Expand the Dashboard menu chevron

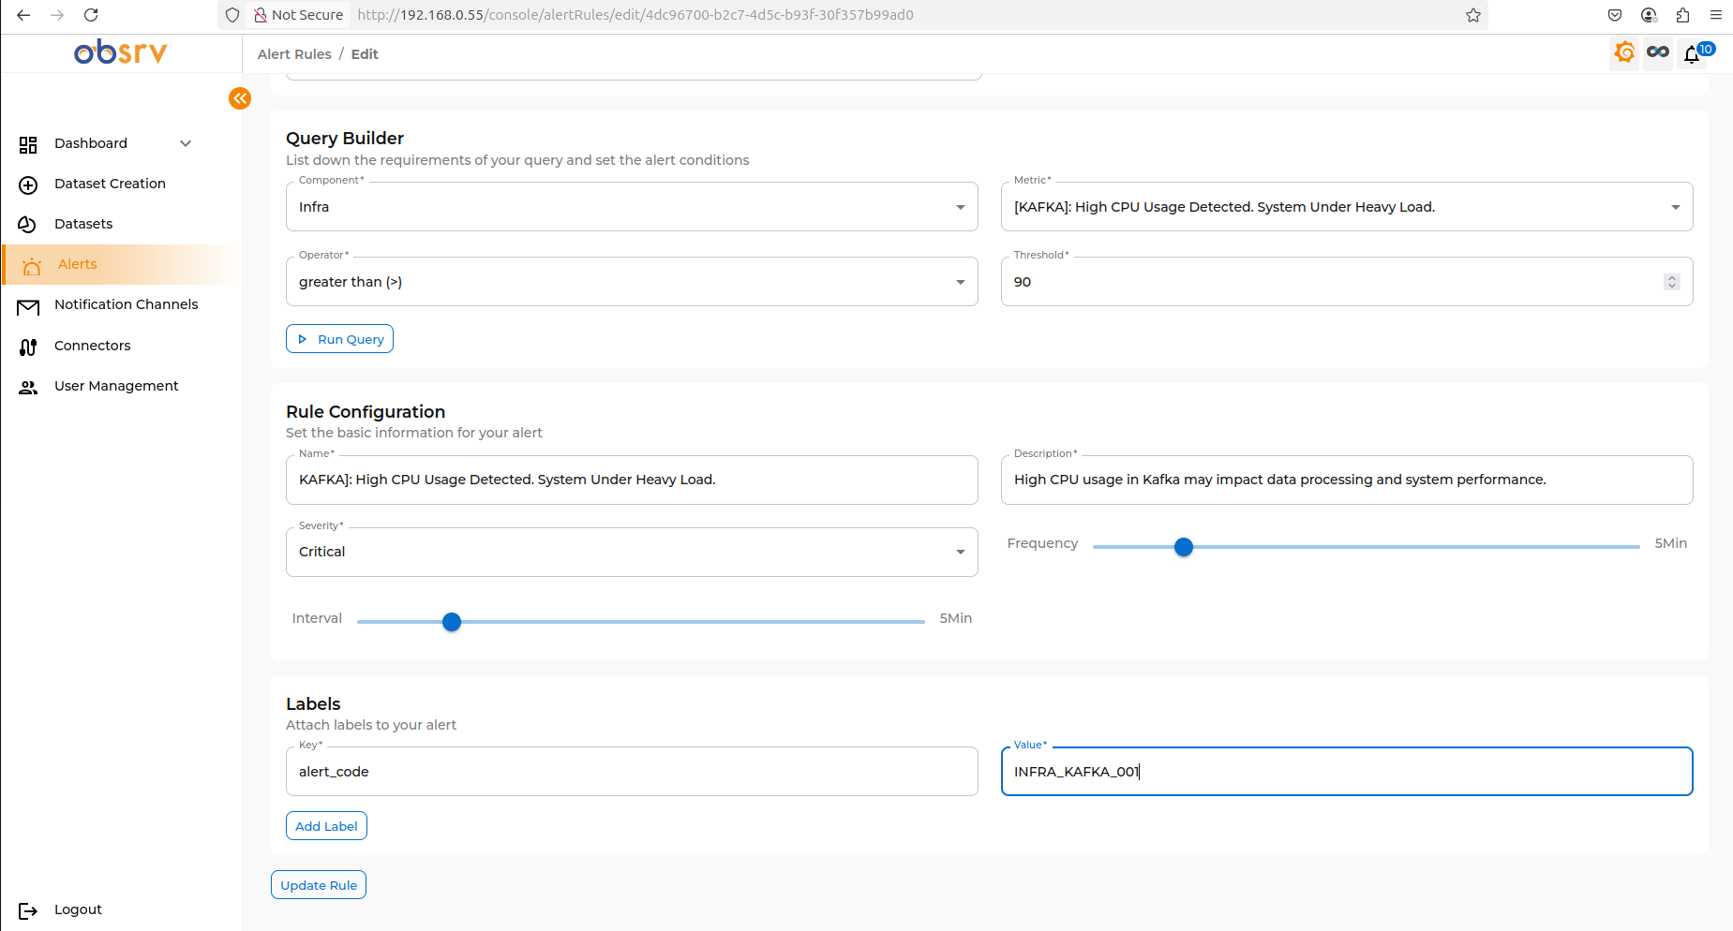point(186,143)
